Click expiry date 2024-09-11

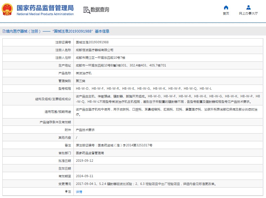pyautogui.click(x=85, y=176)
